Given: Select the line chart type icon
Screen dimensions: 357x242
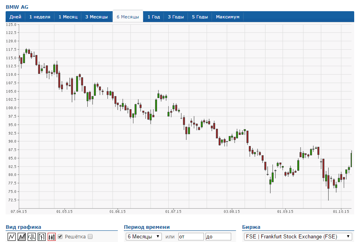Looking at the screenshot, I should click(12, 237).
